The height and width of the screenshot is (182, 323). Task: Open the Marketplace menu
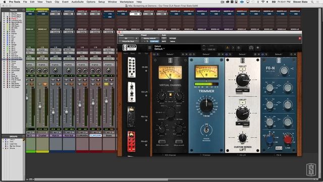(127, 2)
